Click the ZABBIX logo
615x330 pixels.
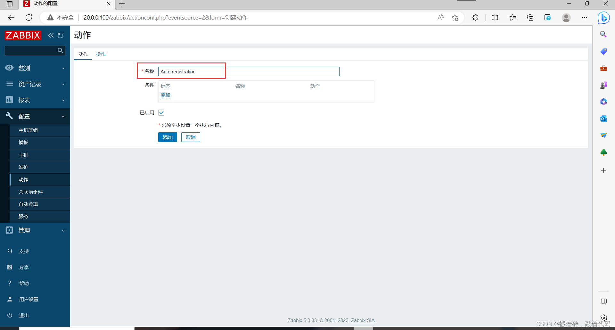[23, 35]
